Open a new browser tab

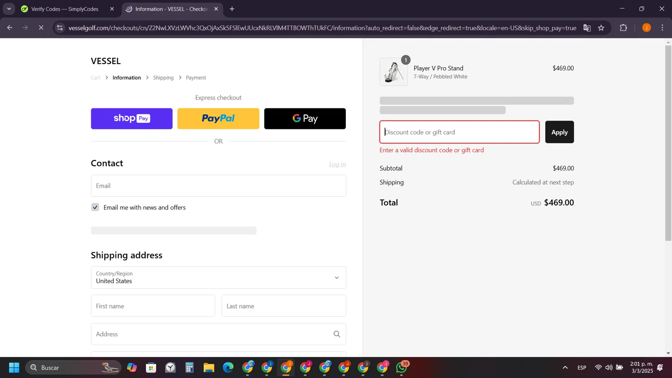click(232, 9)
